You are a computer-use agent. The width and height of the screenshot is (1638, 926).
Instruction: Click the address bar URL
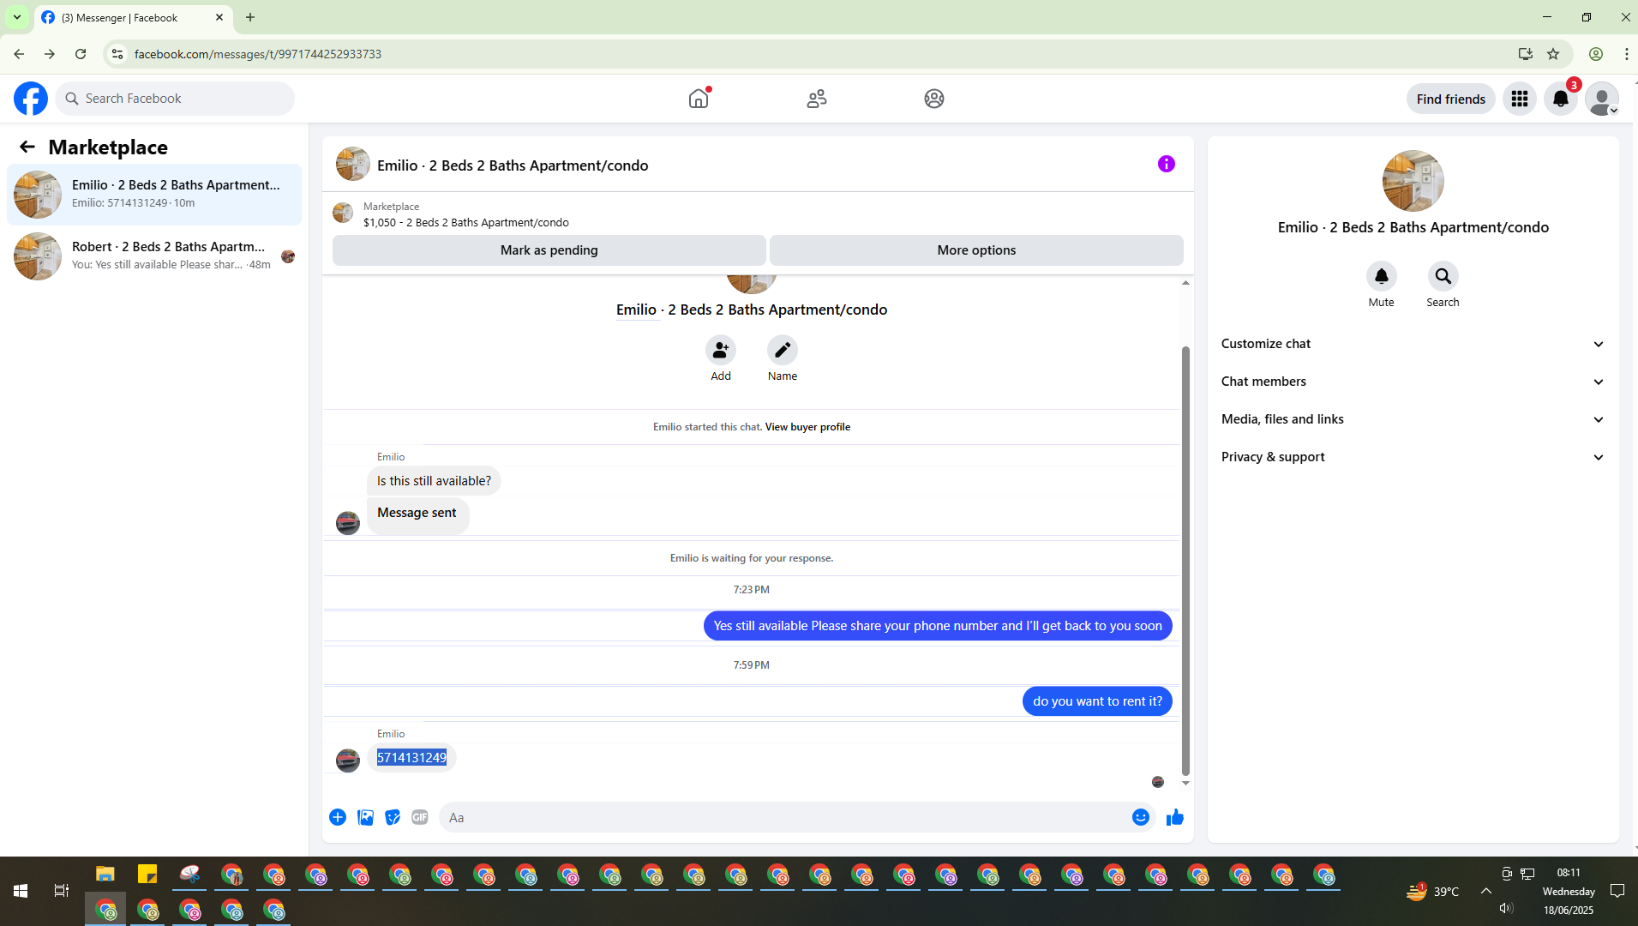tap(258, 54)
